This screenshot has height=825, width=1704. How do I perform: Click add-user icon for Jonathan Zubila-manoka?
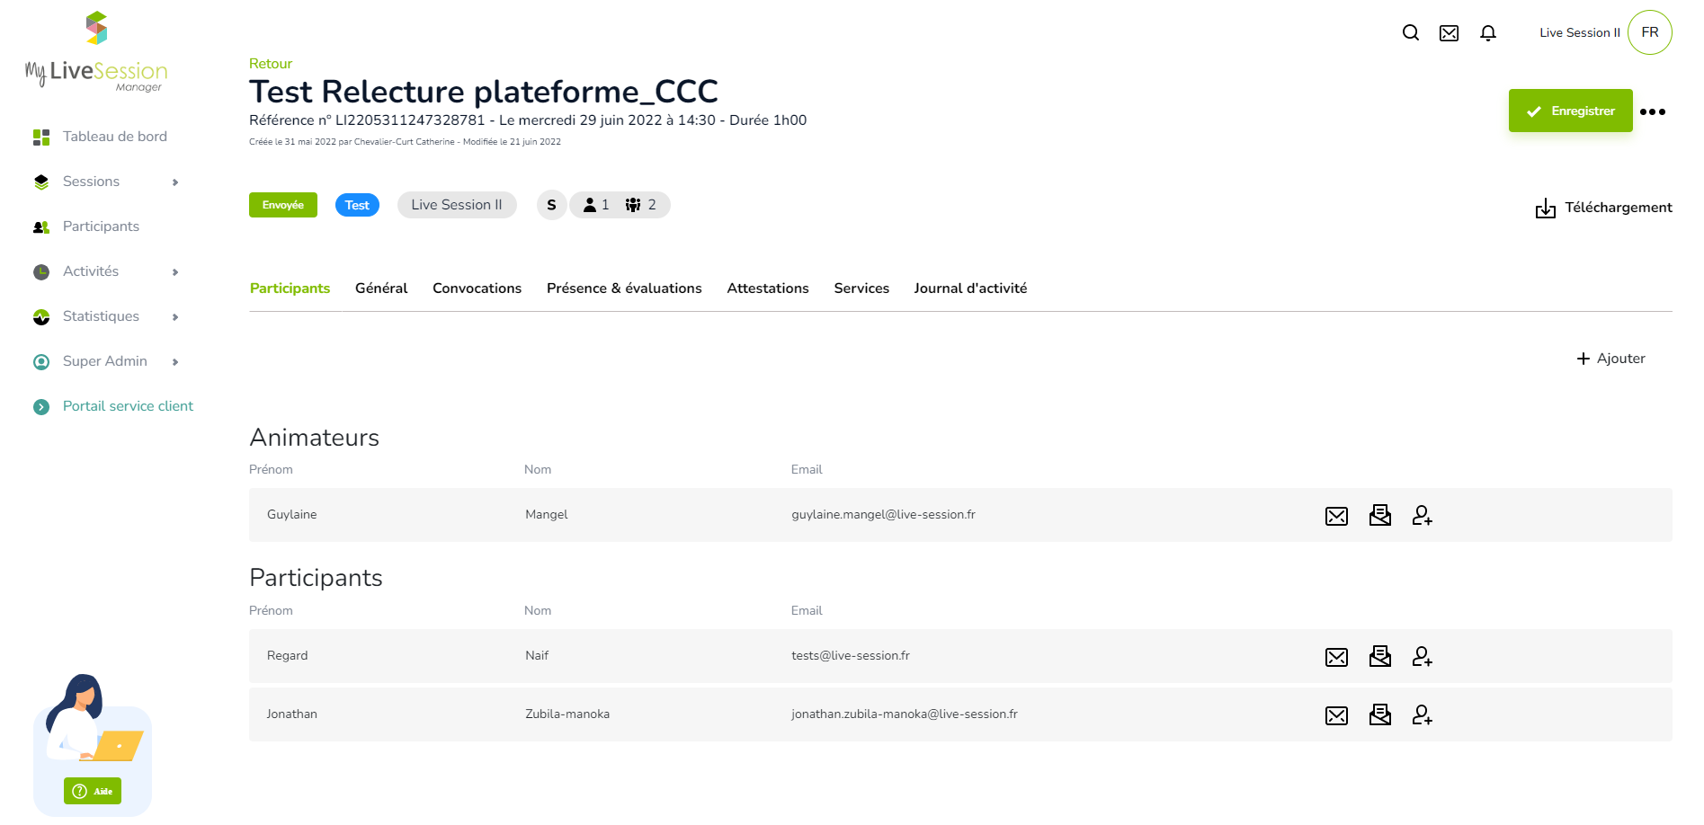1422,715
